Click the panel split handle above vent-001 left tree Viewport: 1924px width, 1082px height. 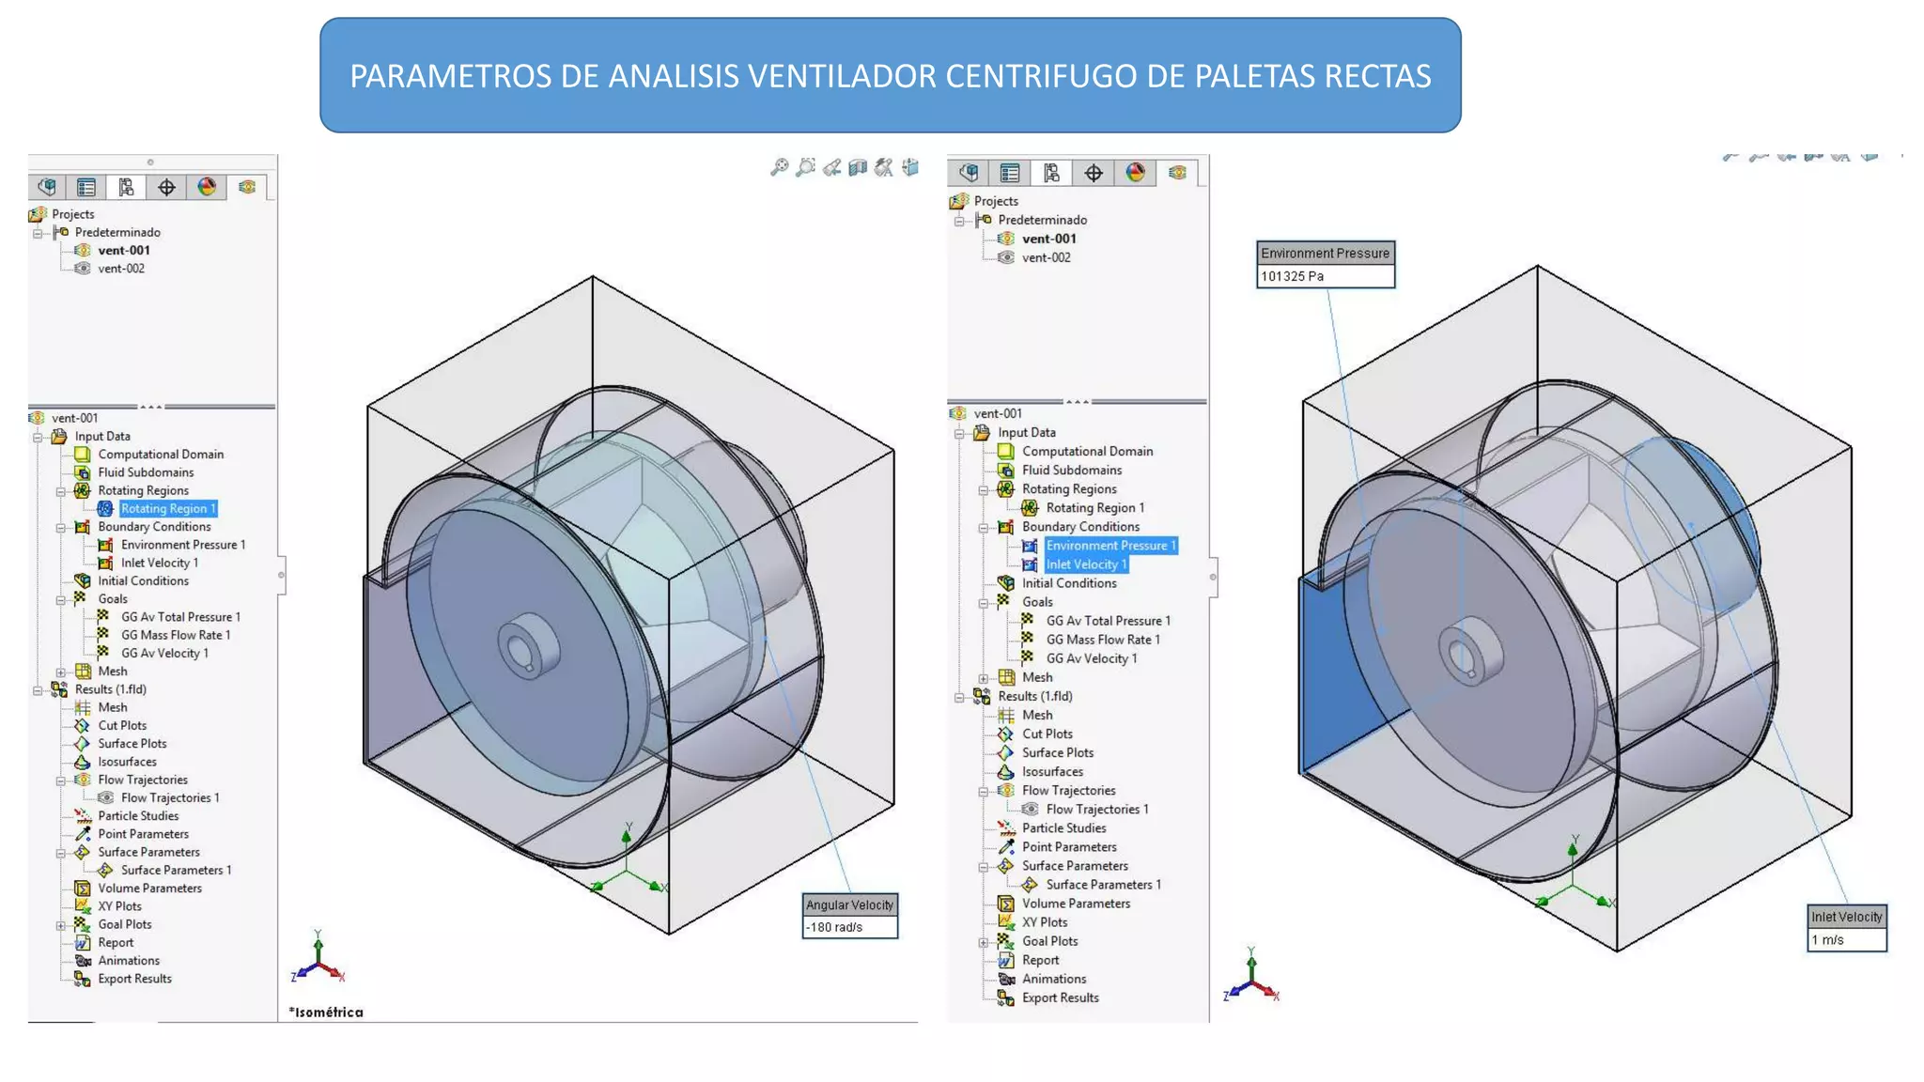[x=150, y=407]
